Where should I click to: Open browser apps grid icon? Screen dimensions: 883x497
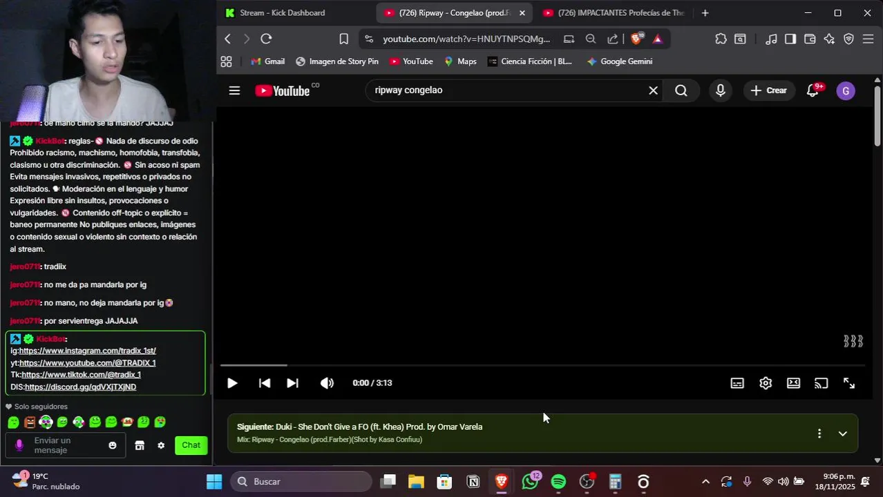coord(226,61)
